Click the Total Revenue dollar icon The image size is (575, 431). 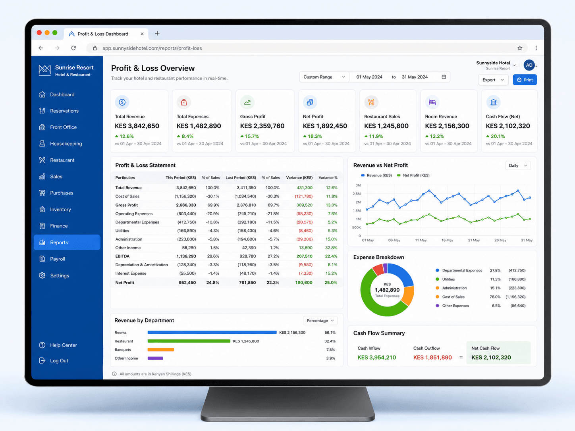(122, 102)
